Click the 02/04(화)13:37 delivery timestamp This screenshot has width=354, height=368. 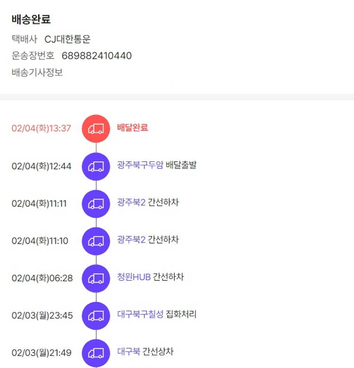tap(41, 128)
